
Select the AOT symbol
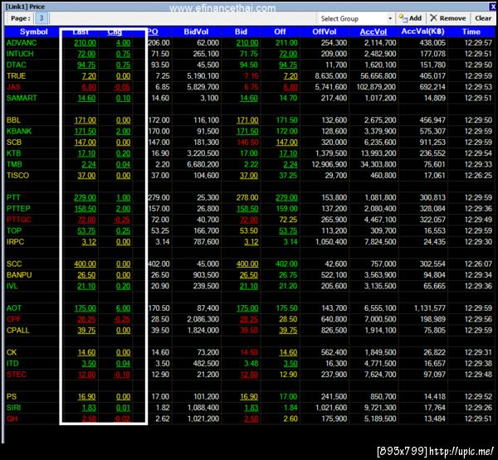(x=14, y=308)
